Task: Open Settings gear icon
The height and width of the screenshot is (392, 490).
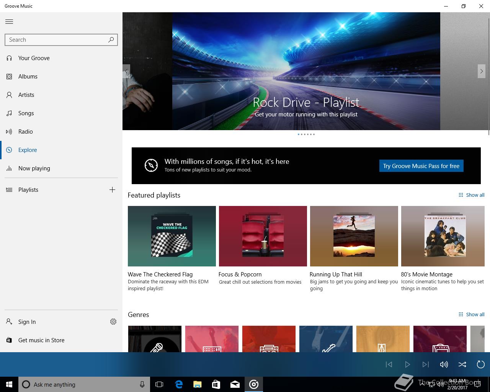Action: click(113, 322)
